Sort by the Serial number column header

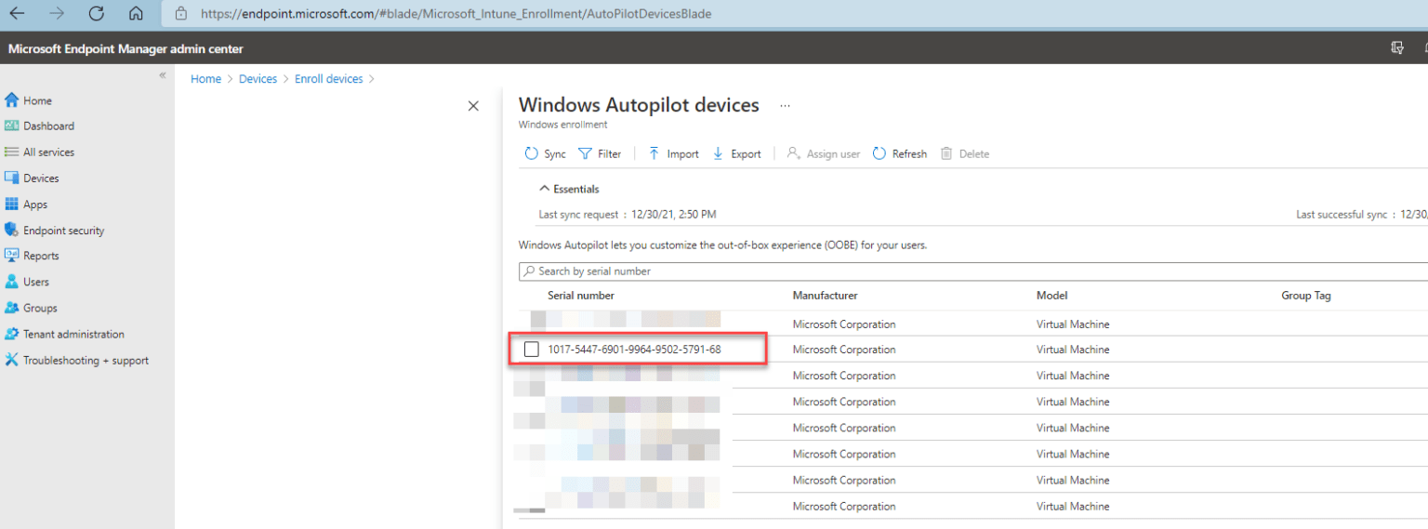[x=581, y=296]
